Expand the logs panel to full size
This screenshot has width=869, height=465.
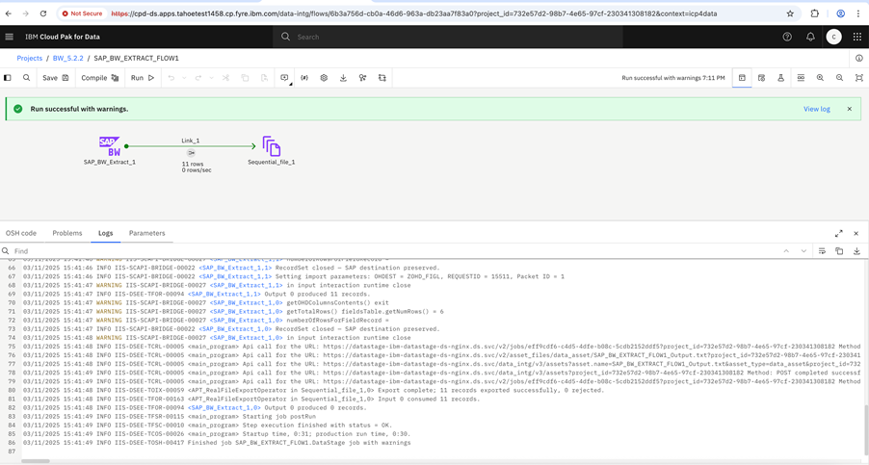[x=838, y=234]
